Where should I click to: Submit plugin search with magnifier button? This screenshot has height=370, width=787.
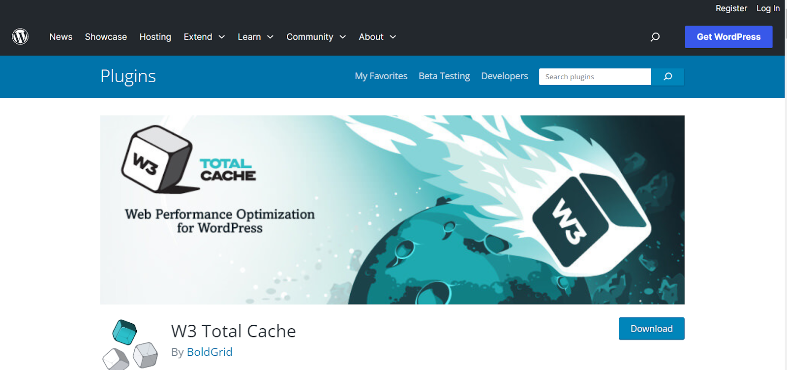coord(667,77)
